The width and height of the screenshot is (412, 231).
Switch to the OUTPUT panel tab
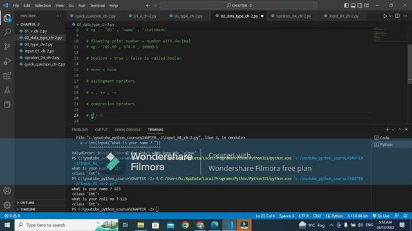pos(101,130)
